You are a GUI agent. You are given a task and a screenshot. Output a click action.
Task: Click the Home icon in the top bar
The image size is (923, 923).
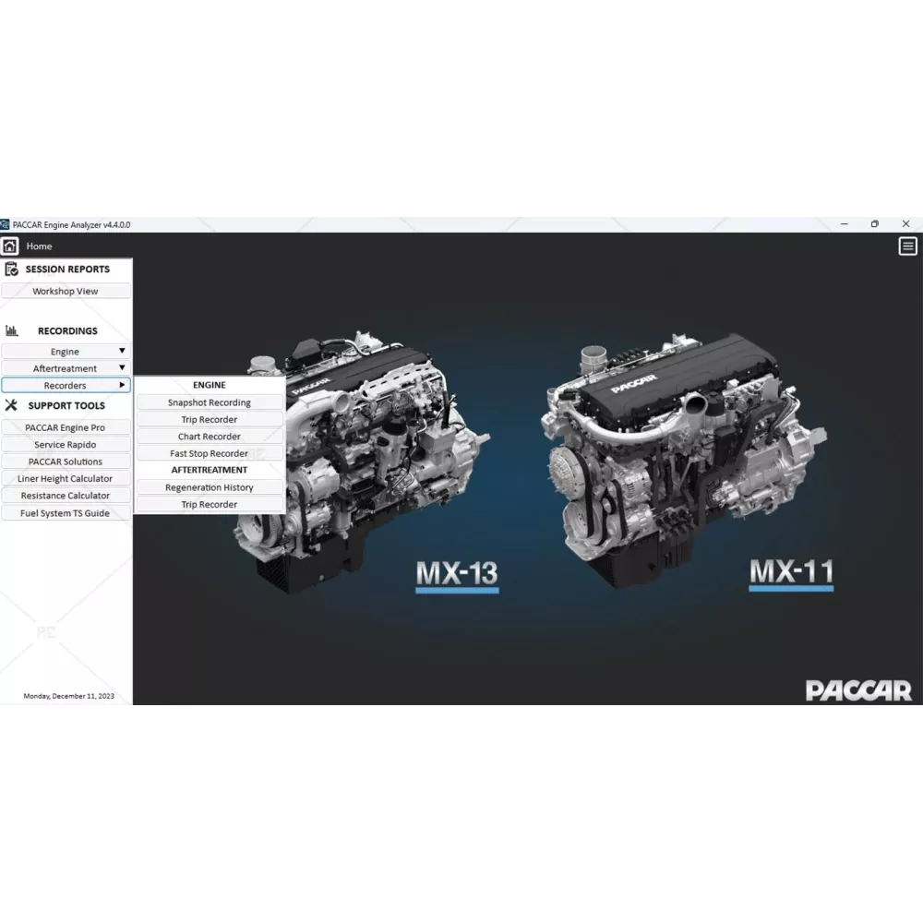pyautogui.click(x=9, y=246)
